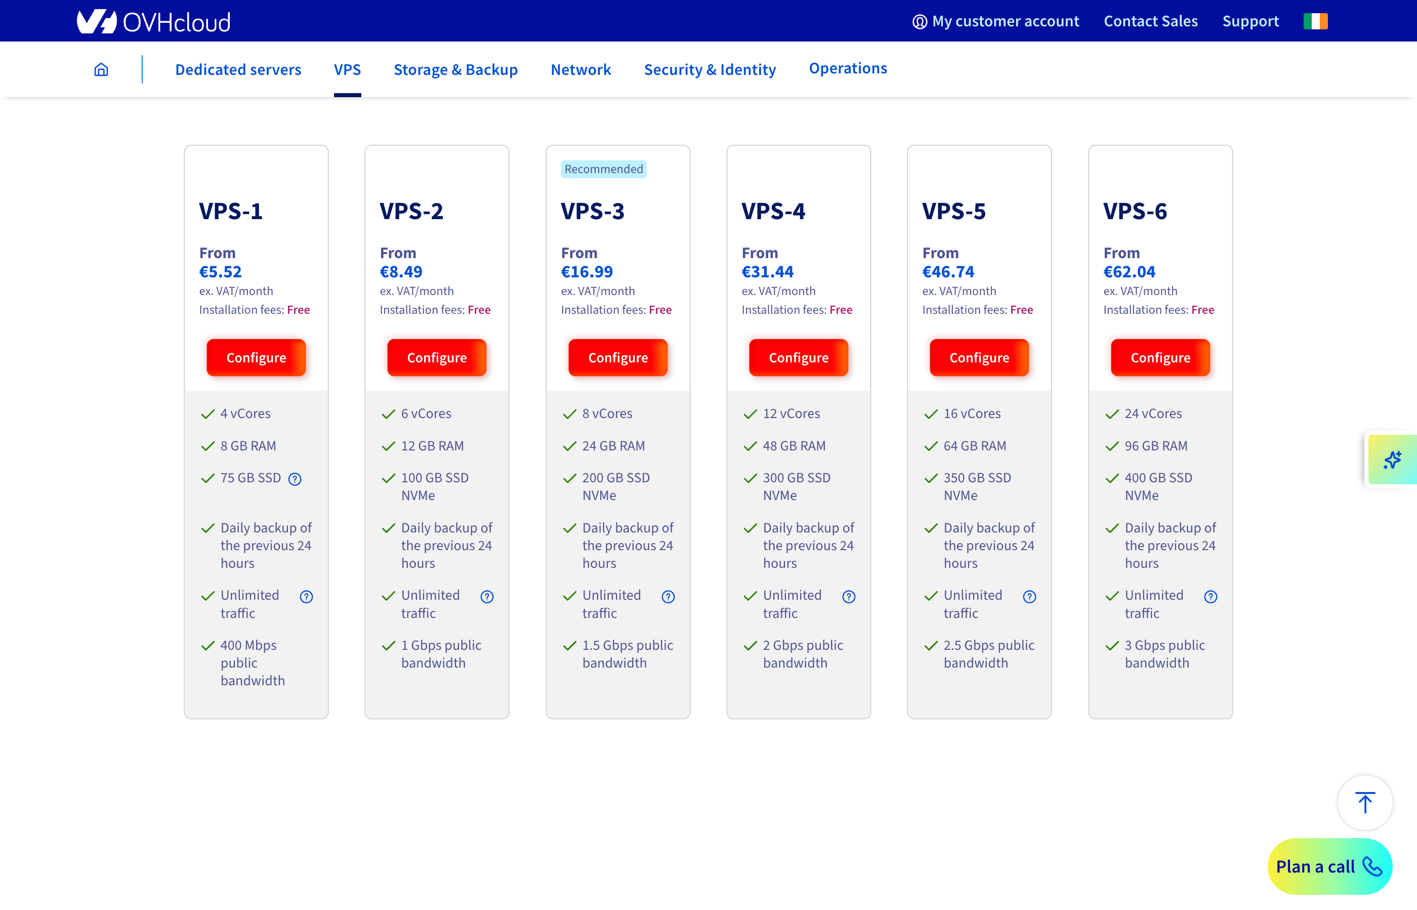Click the €16.99 price
This screenshot has height=910, width=1417.
click(587, 272)
